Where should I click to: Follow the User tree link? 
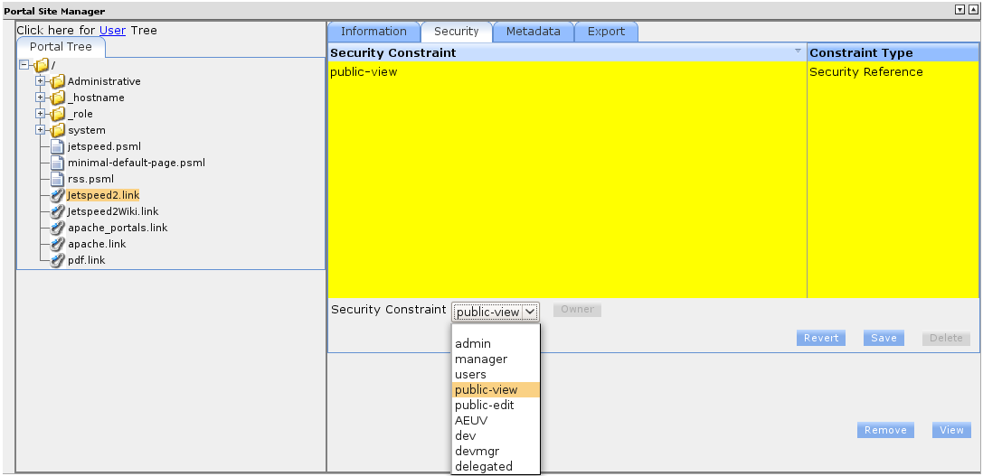coord(112,30)
